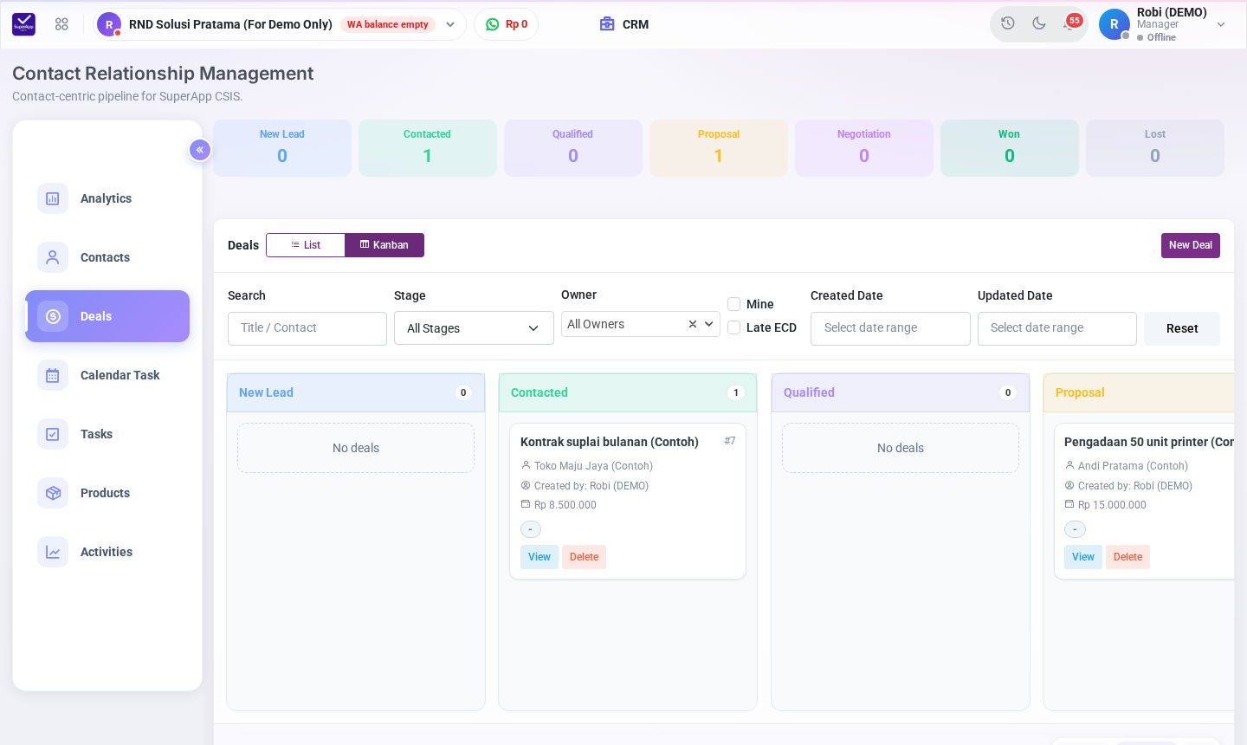
Task: Click the Won stage summary card
Action: (x=1010, y=148)
